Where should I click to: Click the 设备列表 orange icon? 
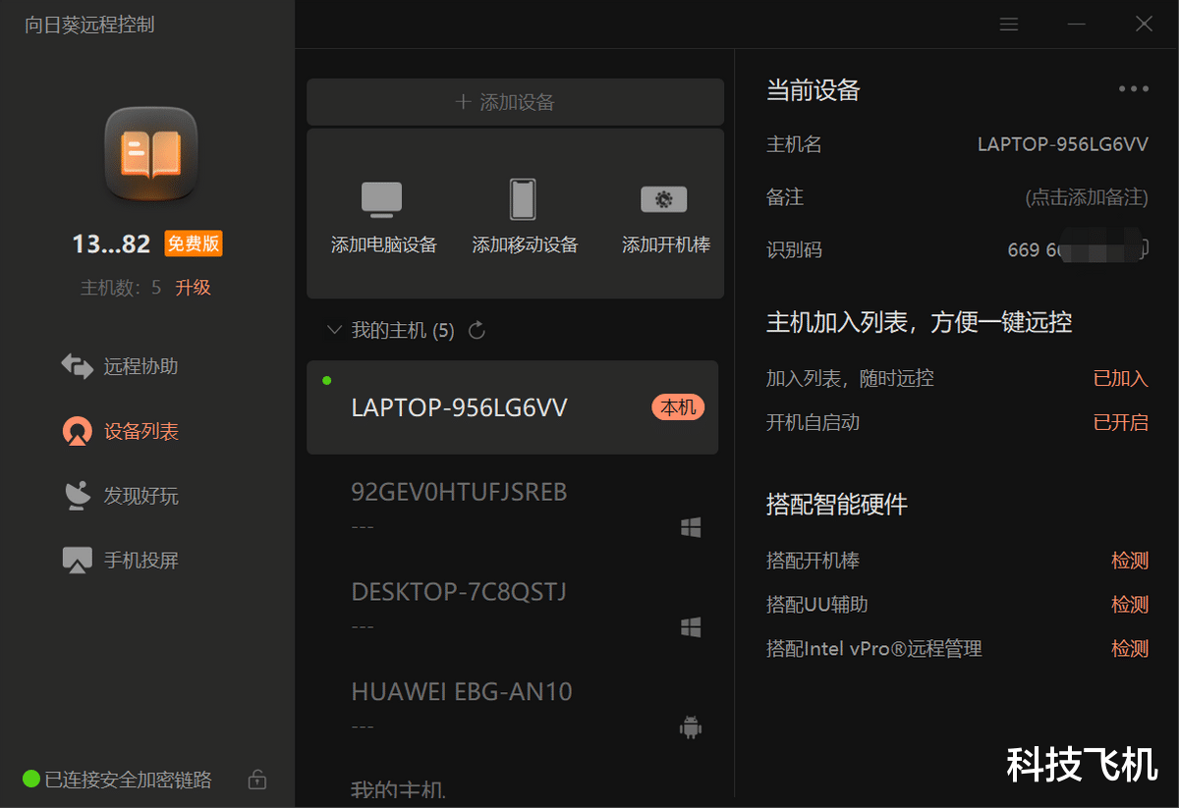[77, 431]
